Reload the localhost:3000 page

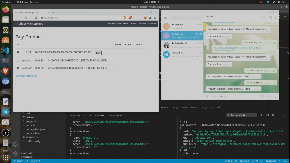(x=26, y=17)
